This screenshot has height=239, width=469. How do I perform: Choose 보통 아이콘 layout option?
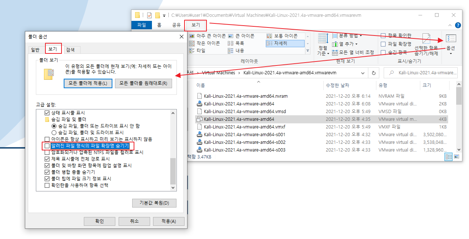282,36
